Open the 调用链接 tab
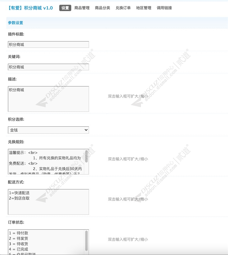The image size is (228, 255). [164, 8]
